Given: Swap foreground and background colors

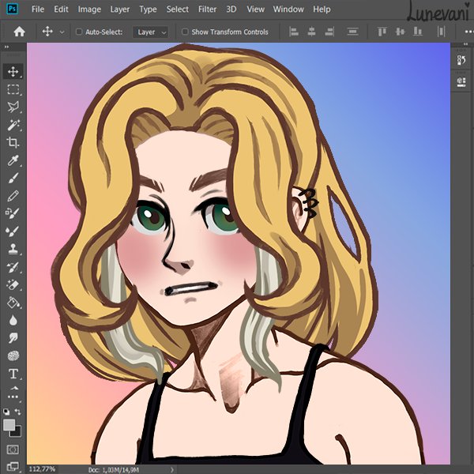Looking at the screenshot, I should click(x=18, y=412).
